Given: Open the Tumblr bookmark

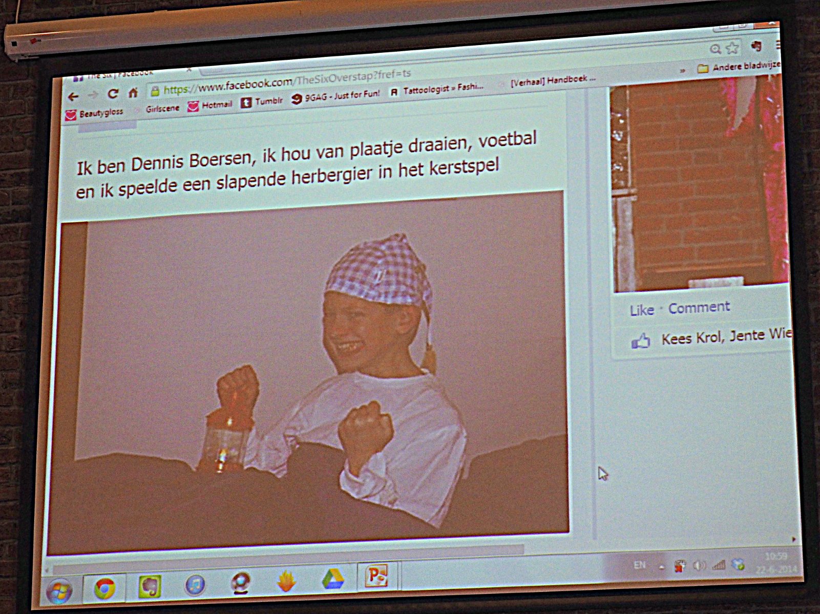Looking at the screenshot, I should click(x=262, y=102).
